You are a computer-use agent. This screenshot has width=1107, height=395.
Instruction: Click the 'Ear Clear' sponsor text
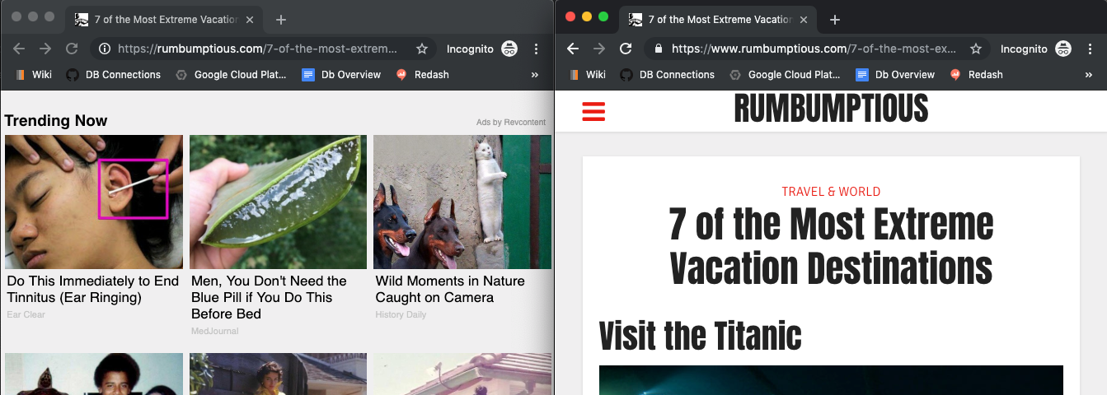point(26,314)
